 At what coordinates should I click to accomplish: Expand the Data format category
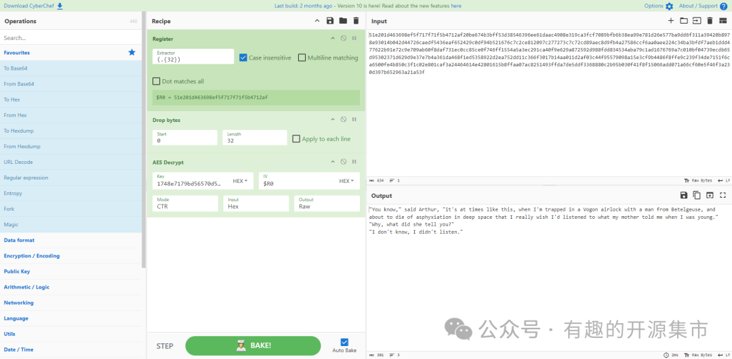pos(19,240)
